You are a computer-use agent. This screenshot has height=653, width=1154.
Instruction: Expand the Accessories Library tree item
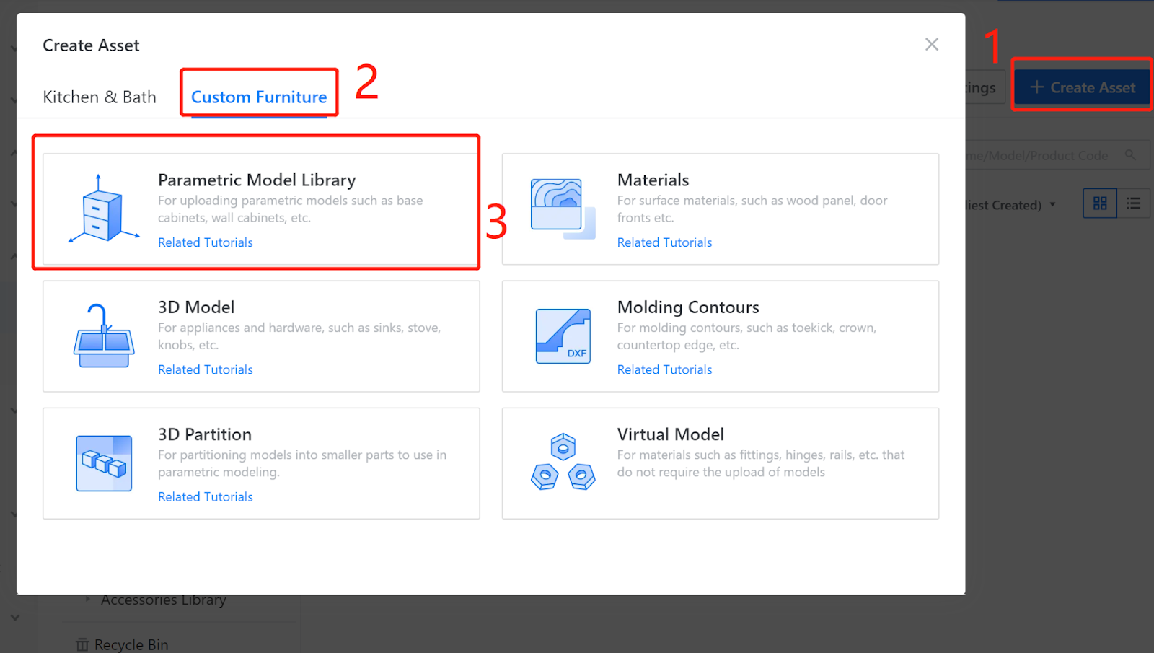(88, 599)
